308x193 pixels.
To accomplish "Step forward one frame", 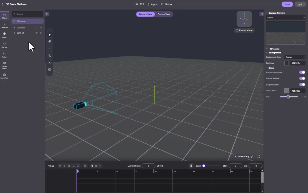I will pyautogui.click(x=74, y=166).
